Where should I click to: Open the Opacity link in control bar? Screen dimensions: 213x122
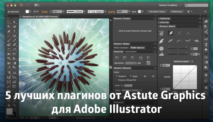point(112,12)
